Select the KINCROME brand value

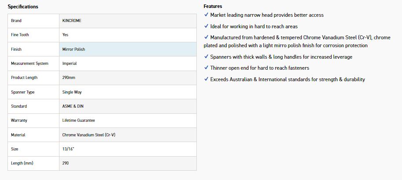[x=72, y=21]
